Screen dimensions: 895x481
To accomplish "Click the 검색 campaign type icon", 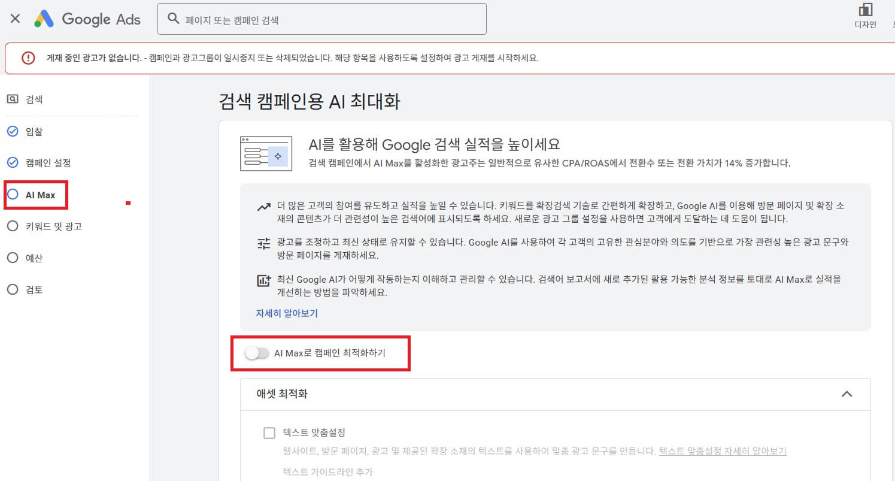I will 13,99.
